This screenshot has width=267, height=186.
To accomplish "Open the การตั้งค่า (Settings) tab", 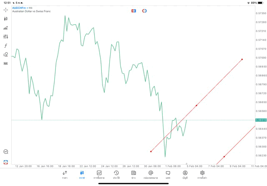I will 202,174.
